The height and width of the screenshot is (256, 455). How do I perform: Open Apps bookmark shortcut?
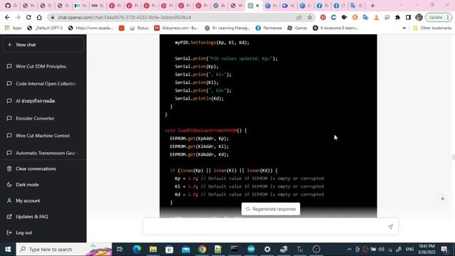pyautogui.click(x=14, y=28)
